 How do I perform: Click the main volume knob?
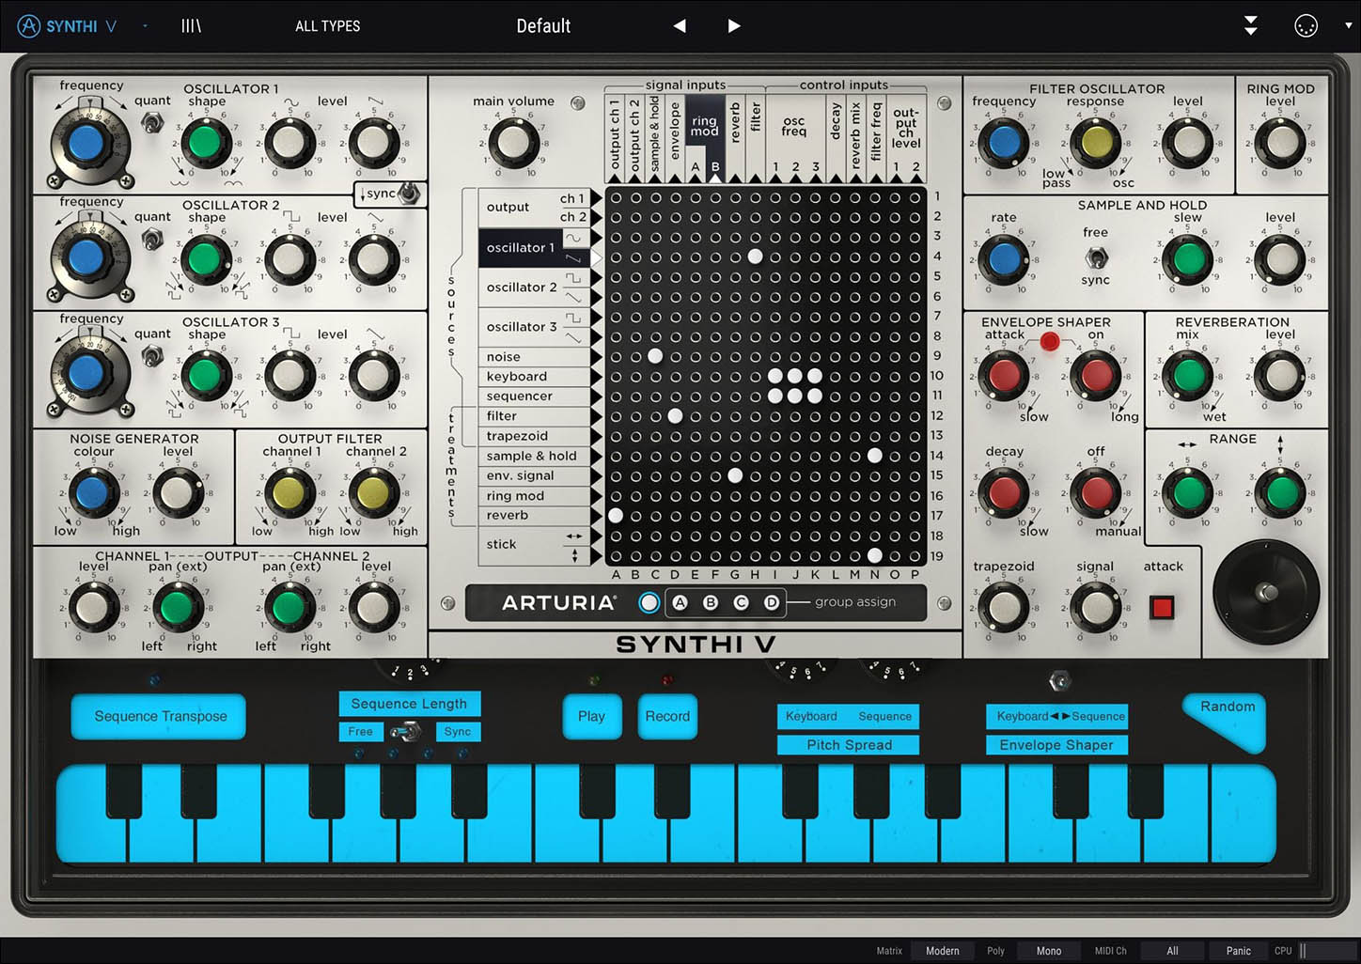pos(512,142)
